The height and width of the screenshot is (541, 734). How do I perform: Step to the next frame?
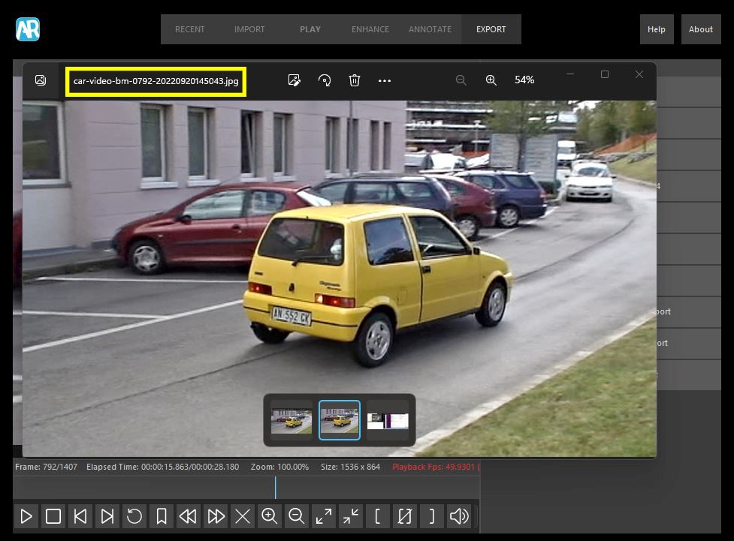(107, 516)
